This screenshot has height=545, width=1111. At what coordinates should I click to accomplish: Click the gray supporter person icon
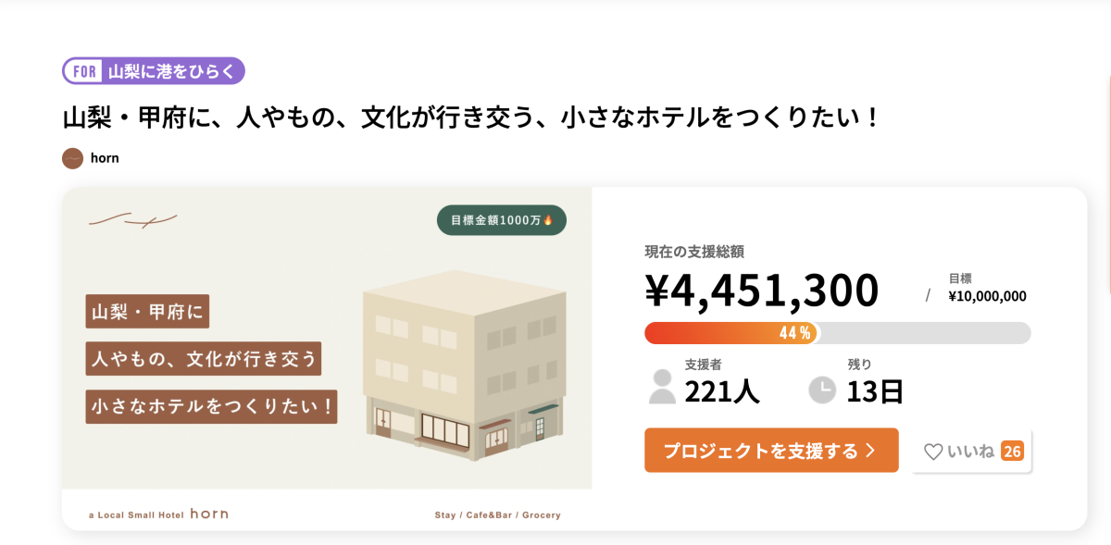point(662,386)
